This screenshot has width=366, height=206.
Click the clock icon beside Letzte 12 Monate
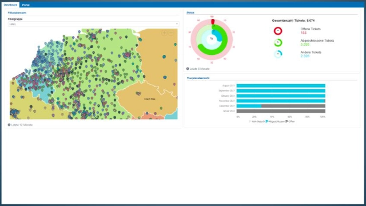tap(9, 125)
